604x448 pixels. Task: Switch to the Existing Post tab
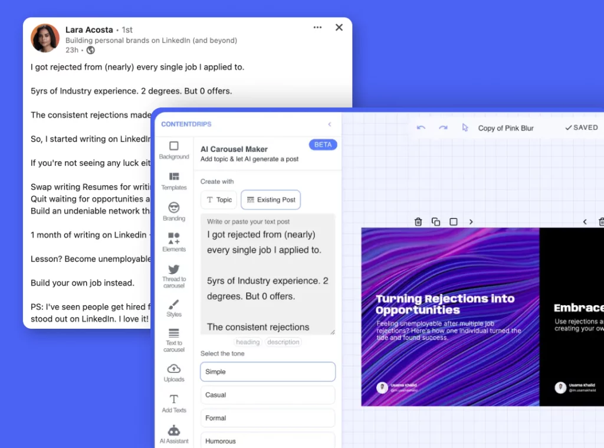[271, 200]
